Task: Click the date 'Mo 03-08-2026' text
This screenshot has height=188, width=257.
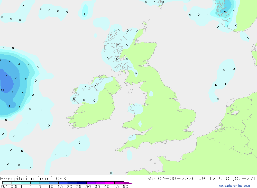Action: [171, 179]
